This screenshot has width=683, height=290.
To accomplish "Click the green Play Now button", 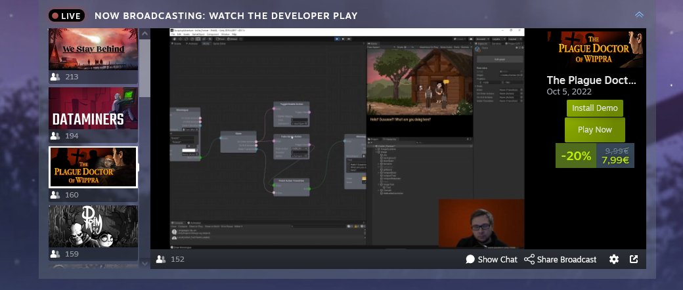I will click(594, 130).
